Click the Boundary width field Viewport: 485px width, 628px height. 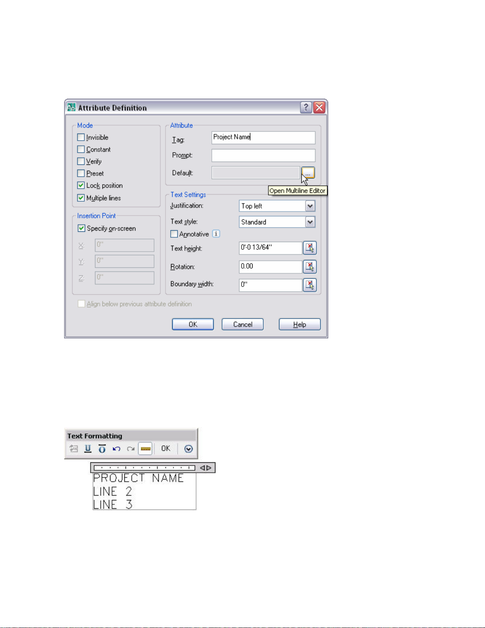(x=271, y=285)
